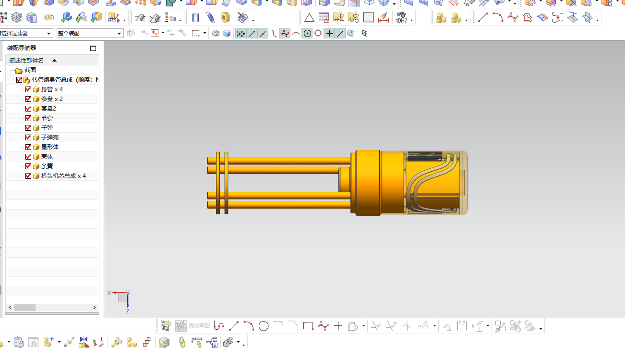Open the sketch circle tool in bottom toolbar
This screenshot has width=625, height=348.
[x=264, y=326]
